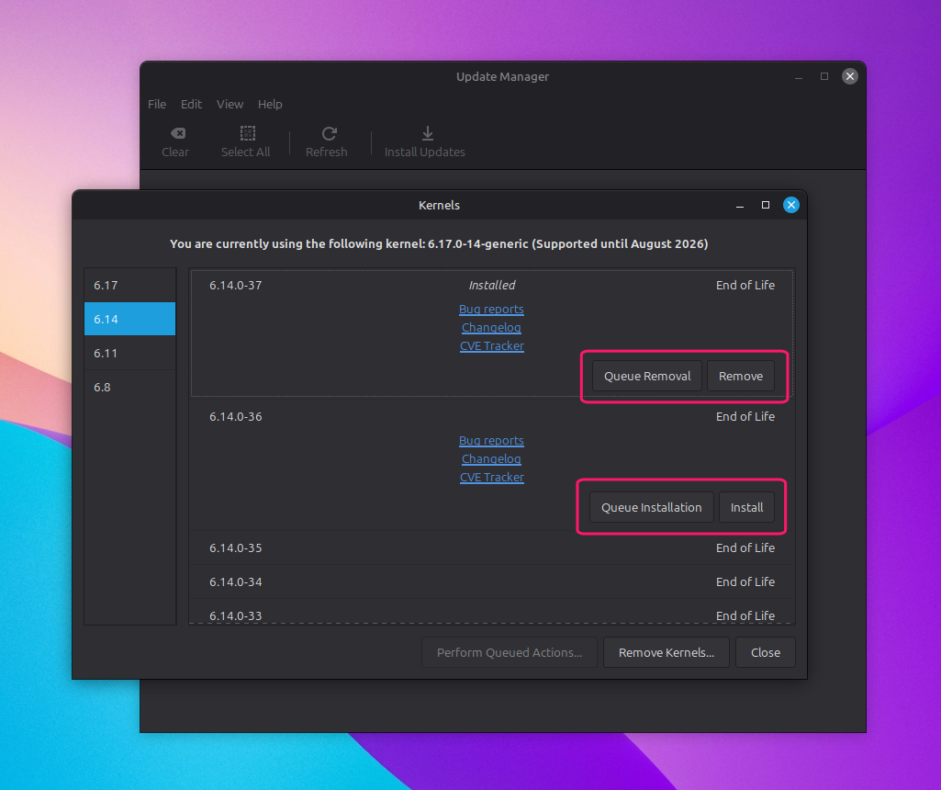Click the Clear icon in Update Manager toolbar

[x=177, y=133]
